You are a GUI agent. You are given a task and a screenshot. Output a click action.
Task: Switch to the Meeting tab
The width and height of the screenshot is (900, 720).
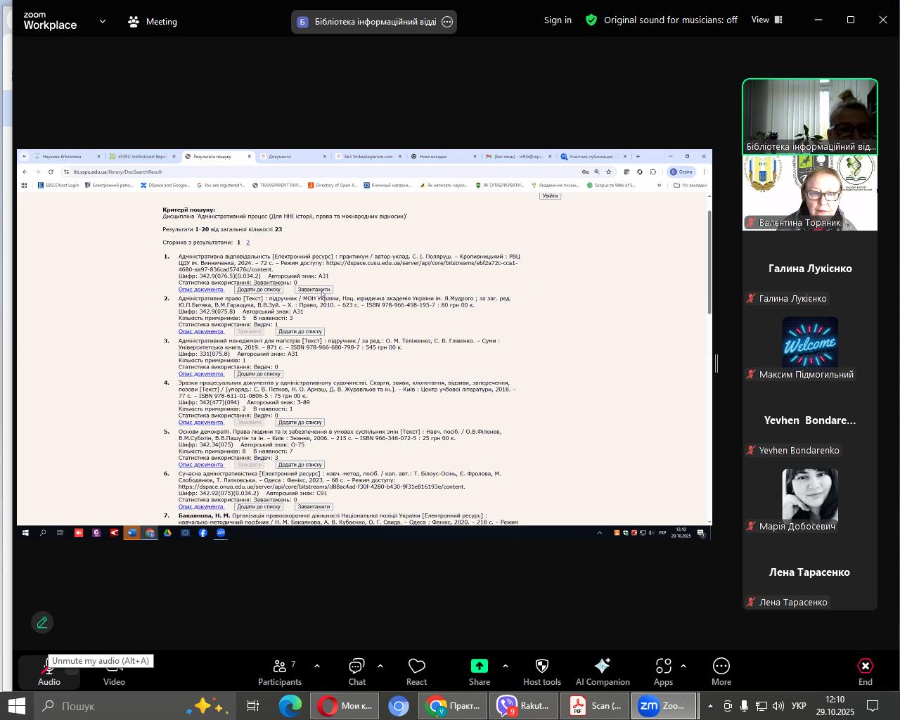(153, 22)
